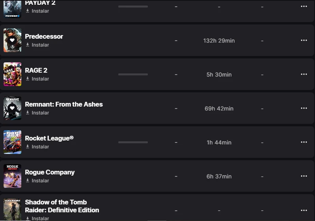Open the Rocket League cover art
315x221 pixels.
pos(12,142)
